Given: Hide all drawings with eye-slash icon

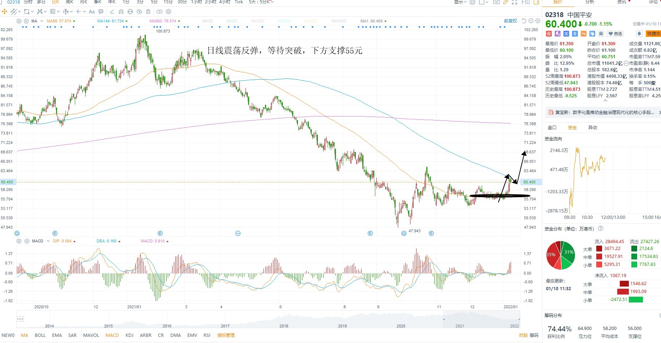Looking at the screenshot, I should click(139, 12).
